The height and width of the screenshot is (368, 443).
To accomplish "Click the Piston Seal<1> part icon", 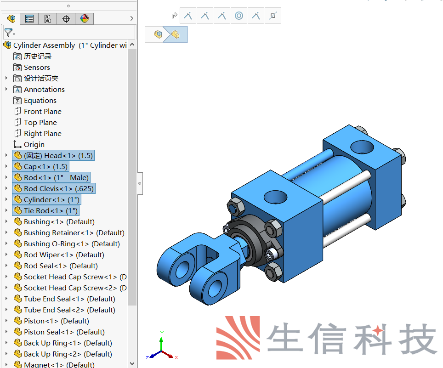I will [x=18, y=332].
